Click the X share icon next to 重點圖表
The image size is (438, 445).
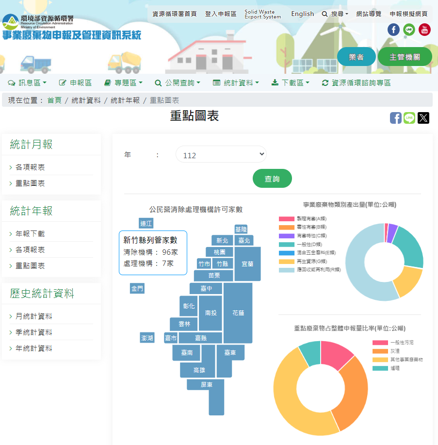(423, 118)
